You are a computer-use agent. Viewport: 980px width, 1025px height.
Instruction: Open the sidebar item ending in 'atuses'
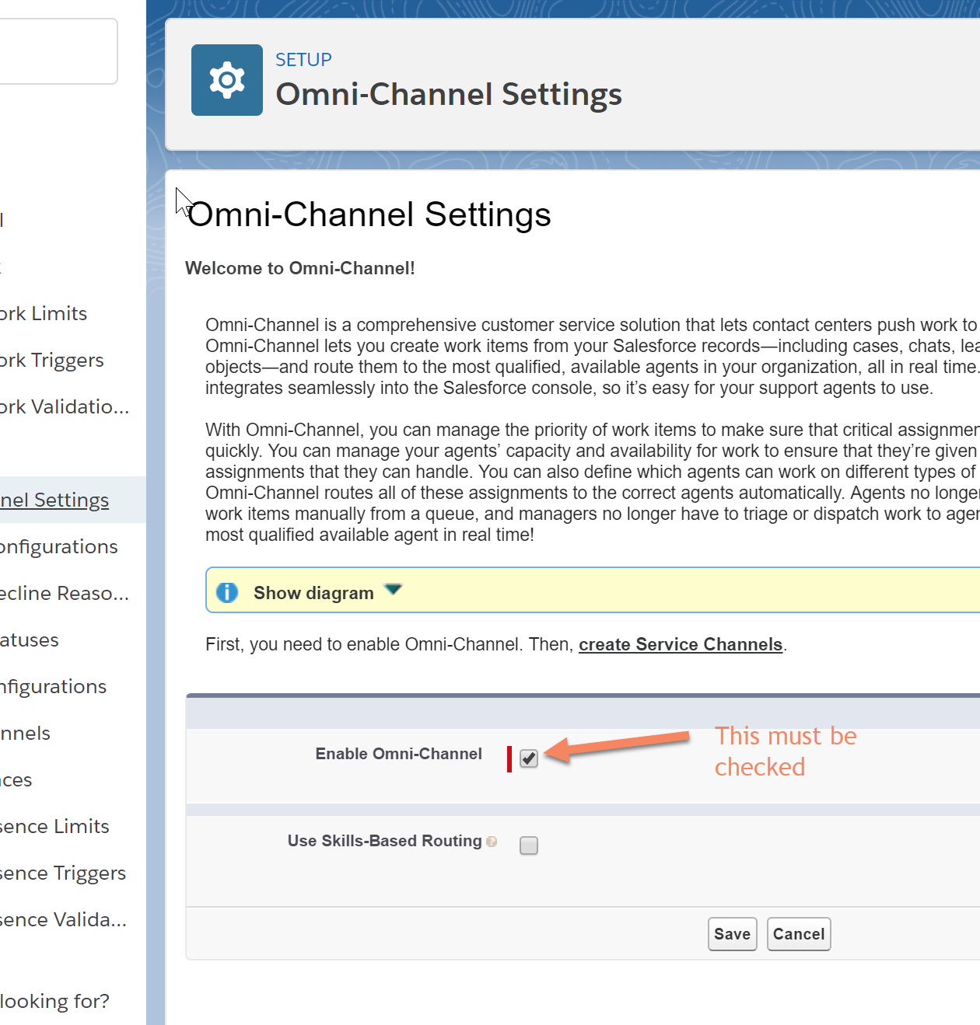tap(30, 640)
